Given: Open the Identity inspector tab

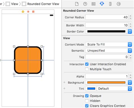Looking at the screenshot, I should point(93,4).
